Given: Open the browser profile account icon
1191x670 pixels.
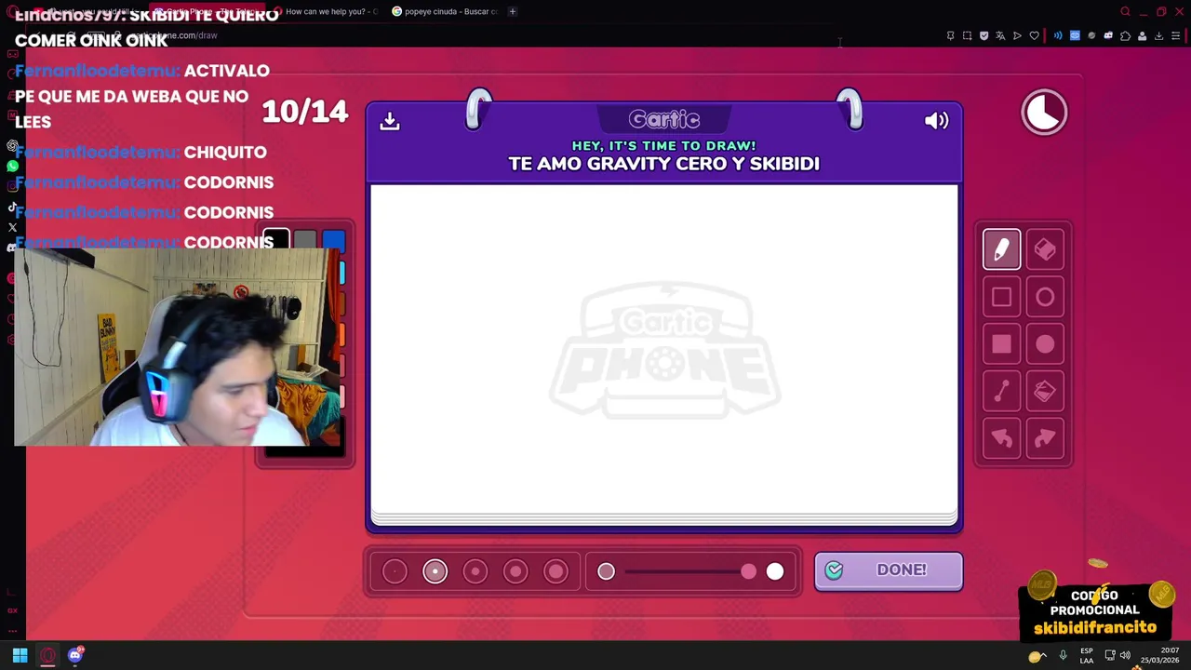Looking at the screenshot, I should (1142, 35).
